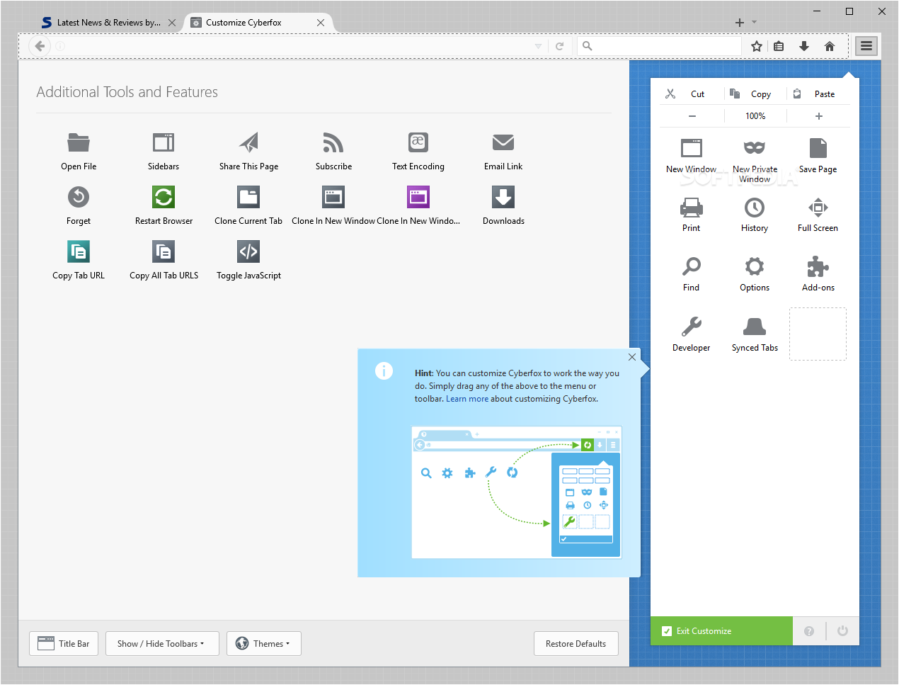Click the bookmarks list toolbar icon
Screen dimensions: 899x685
coord(779,46)
